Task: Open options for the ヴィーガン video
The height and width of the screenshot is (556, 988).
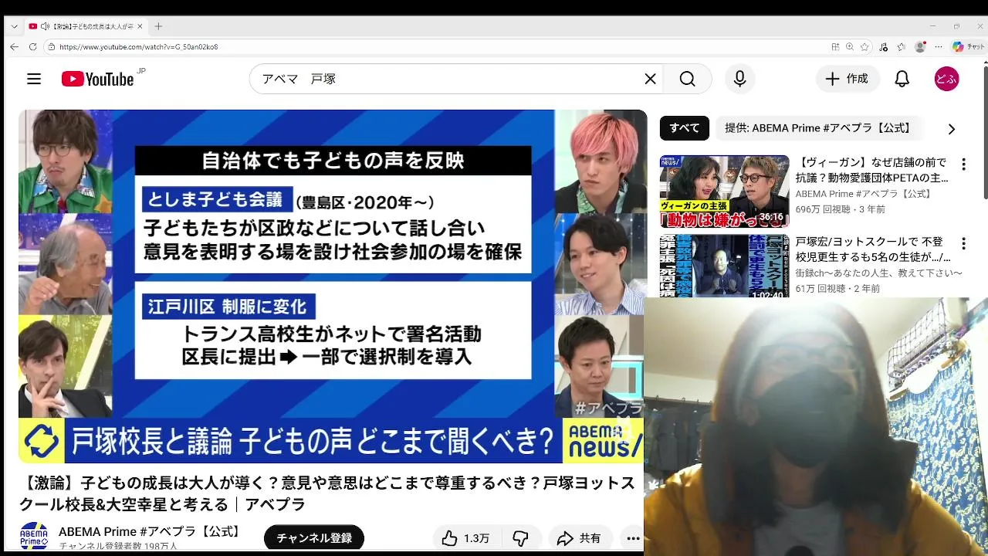Action: (963, 164)
